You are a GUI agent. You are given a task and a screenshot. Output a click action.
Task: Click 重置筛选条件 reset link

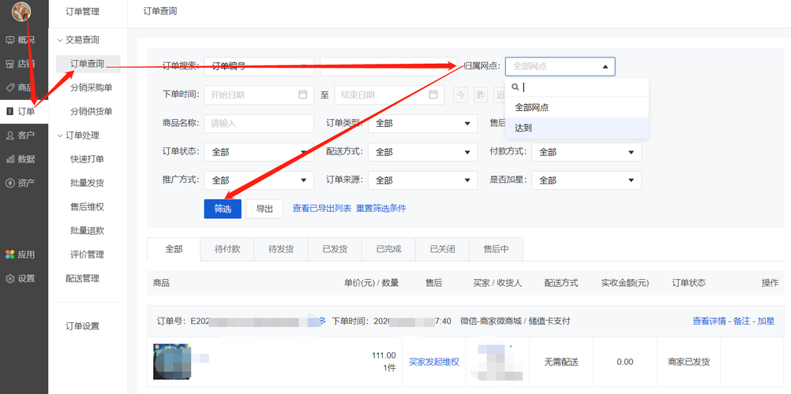tap(381, 208)
